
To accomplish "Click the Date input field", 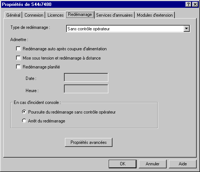I will [x=86, y=77].
